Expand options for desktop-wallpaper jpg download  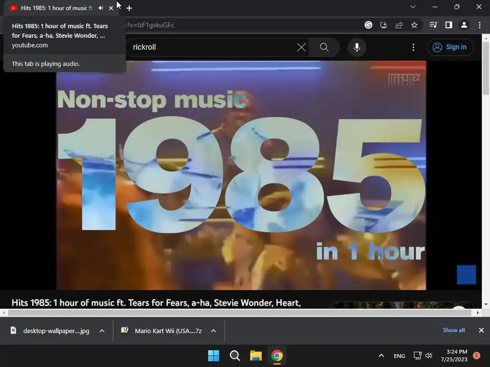click(x=102, y=331)
